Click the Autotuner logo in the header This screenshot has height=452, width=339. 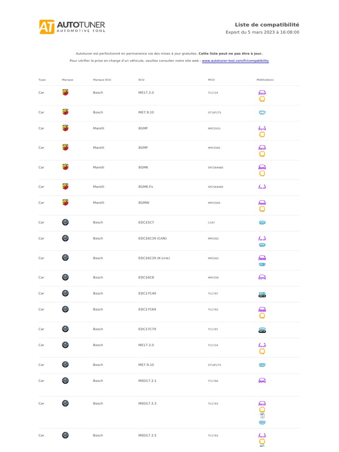click(x=72, y=26)
